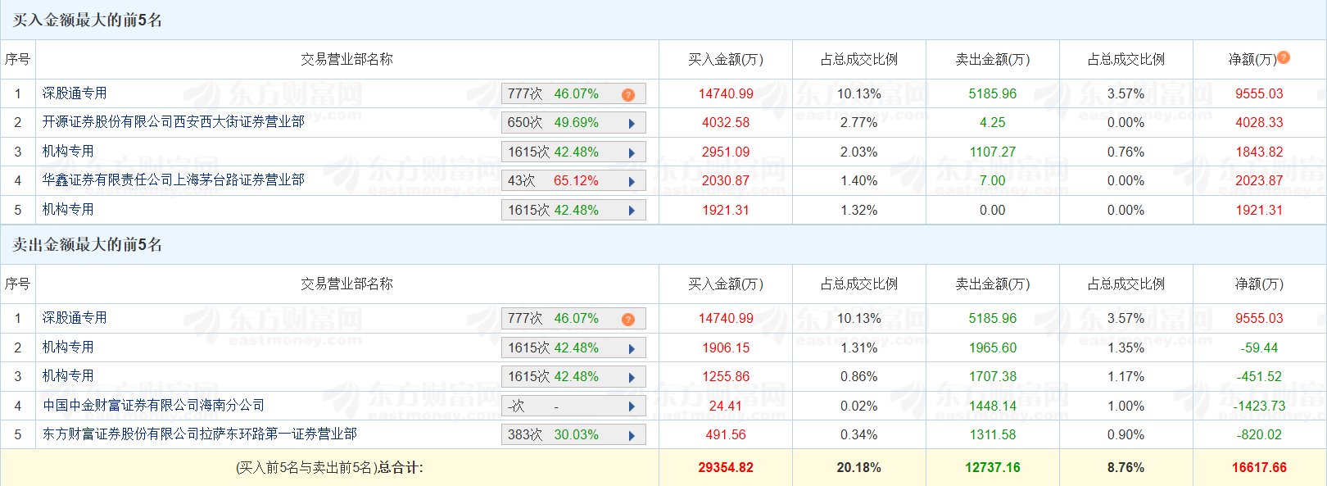Viewport: 1327px width, 486px height.
Task: Open 开源证券股份有限公司西安西大街证券营业部 link
Action: pos(174,122)
